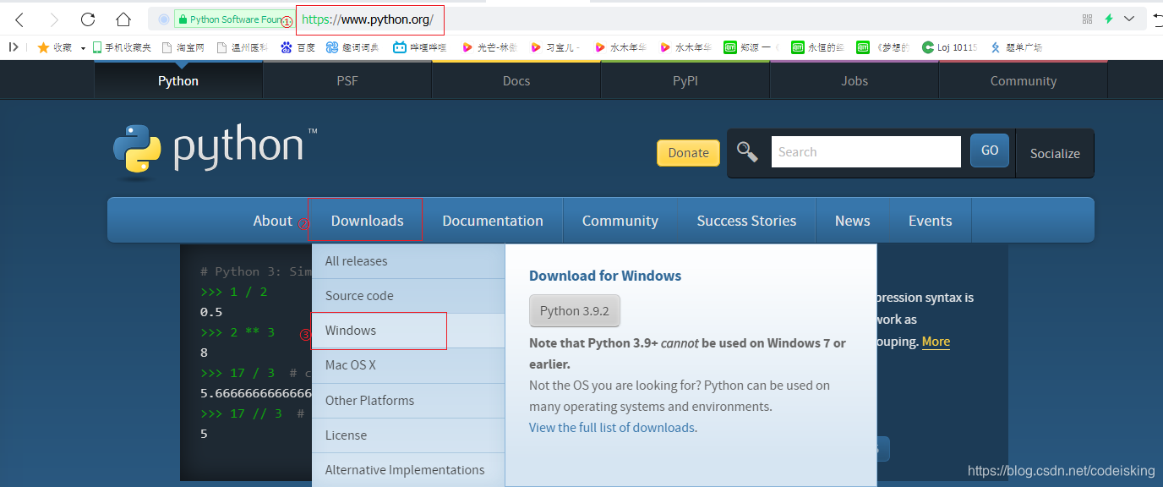Image resolution: width=1163 pixels, height=487 pixels.
Task: Click the browser forward arrow
Action: click(x=54, y=19)
